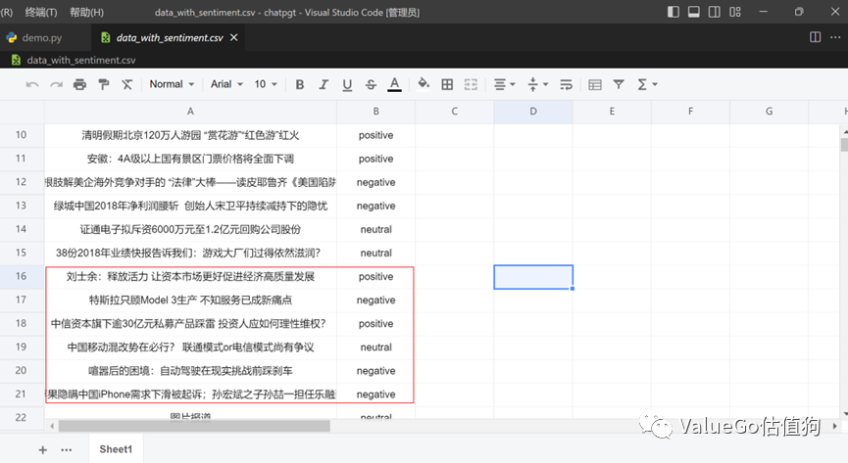Image resolution: width=848 pixels, height=463 pixels.
Task: Click the clear formatting icon
Action: (126, 85)
